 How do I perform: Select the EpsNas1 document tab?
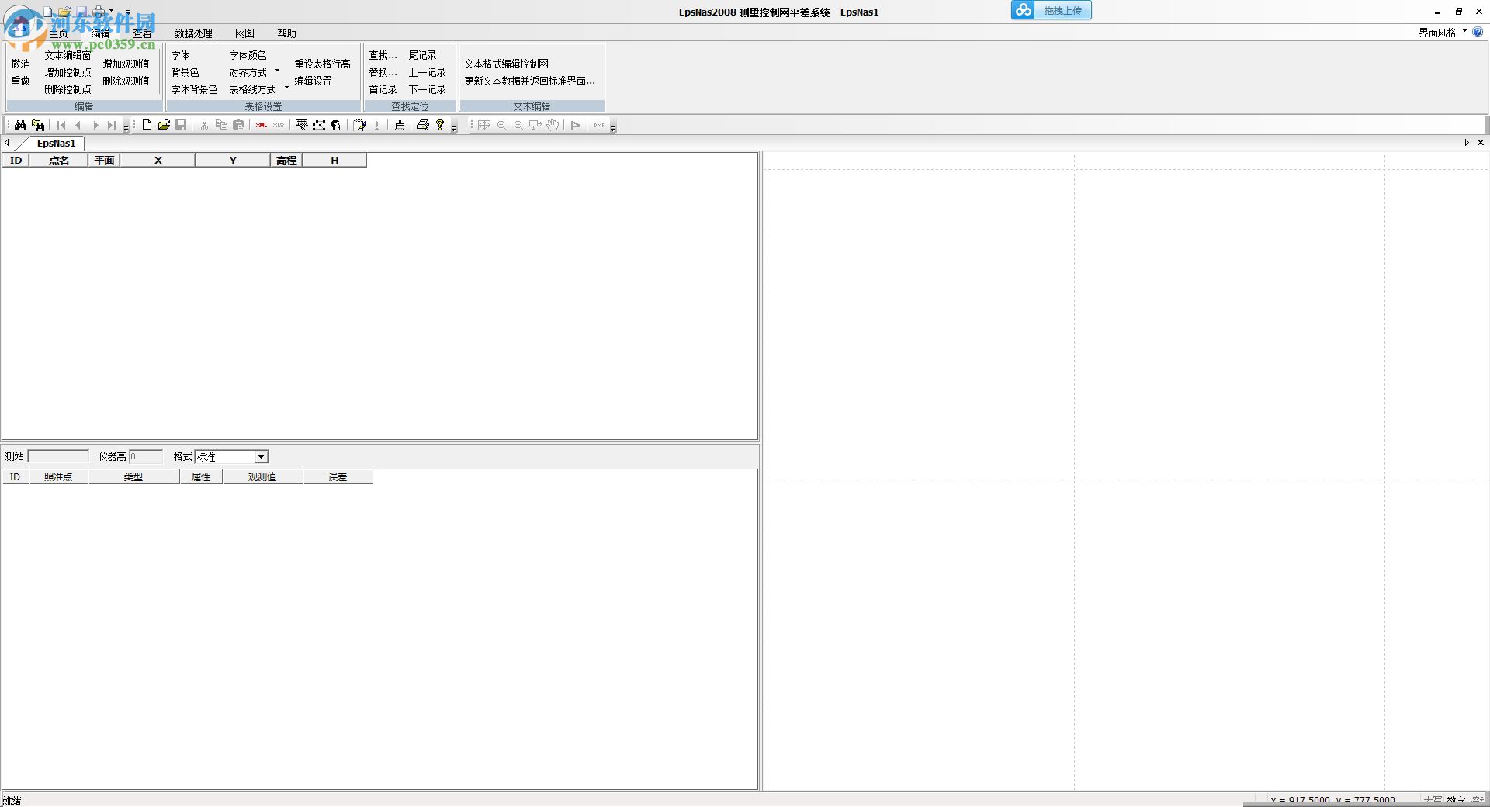56,144
